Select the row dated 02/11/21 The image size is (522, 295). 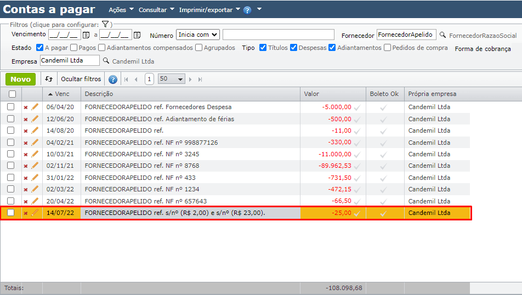click(10, 166)
